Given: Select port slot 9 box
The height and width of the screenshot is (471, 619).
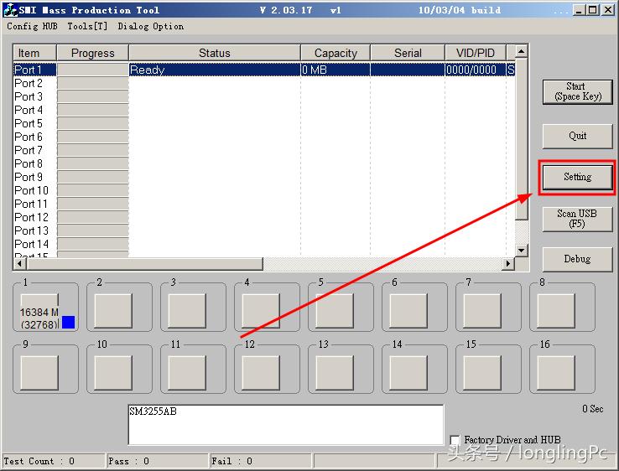Looking at the screenshot, I should click(39, 373).
